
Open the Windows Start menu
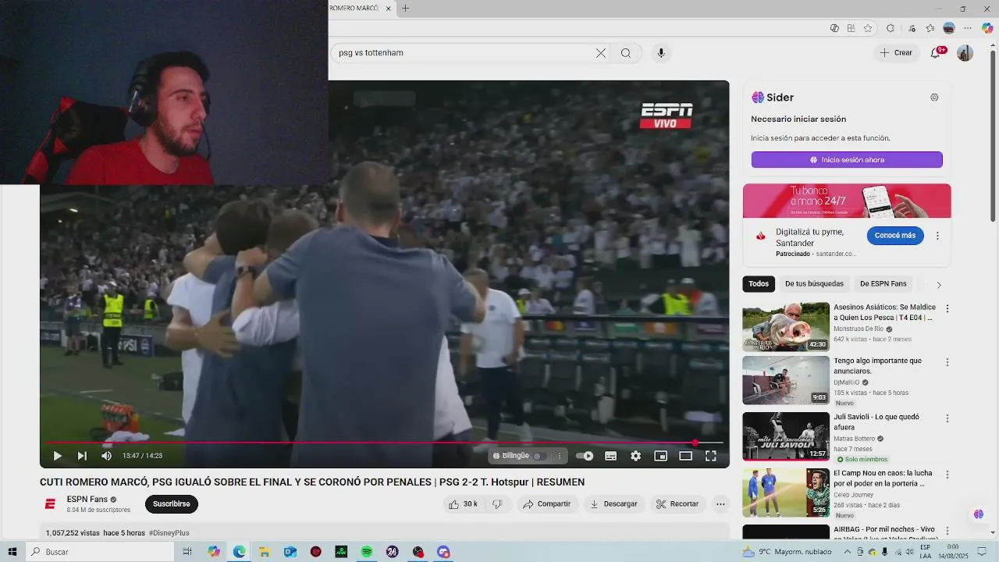click(12, 552)
